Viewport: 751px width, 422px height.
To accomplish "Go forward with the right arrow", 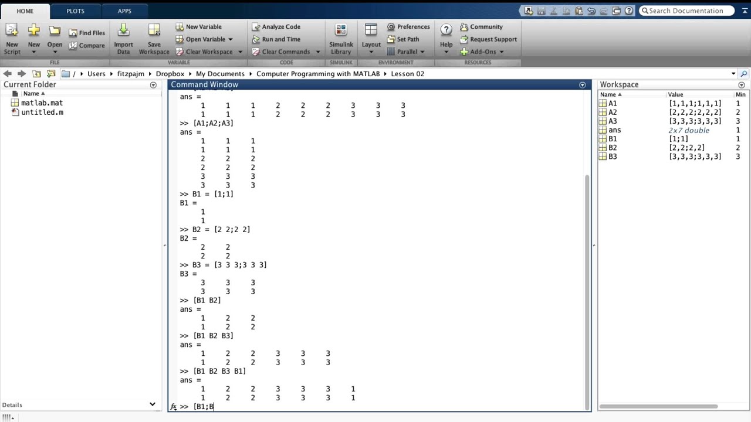I will [x=22, y=74].
